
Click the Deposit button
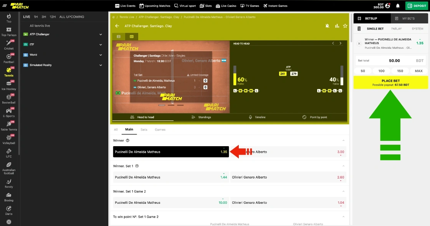tap(417, 6)
